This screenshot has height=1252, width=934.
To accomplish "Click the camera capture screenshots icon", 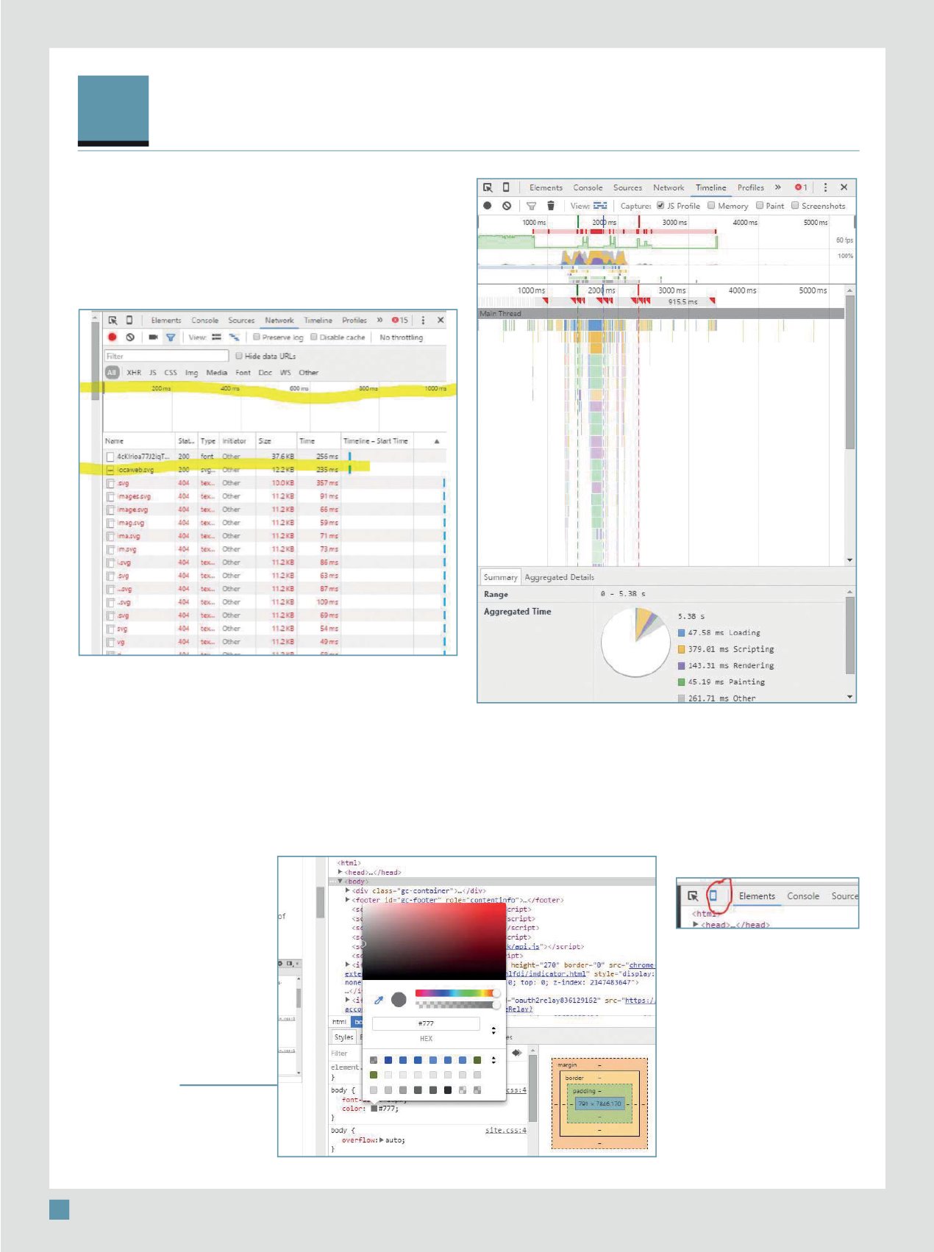I will 153,337.
